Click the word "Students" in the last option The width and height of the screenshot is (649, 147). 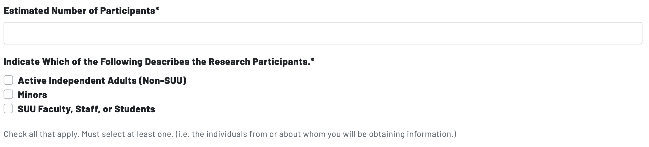click(135, 109)
